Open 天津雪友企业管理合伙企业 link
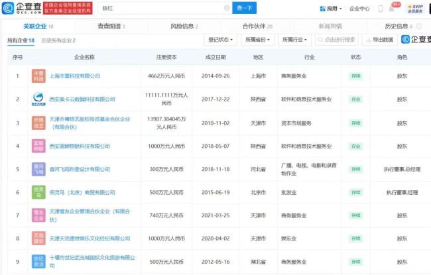431x275 pixels. point(90,215)
